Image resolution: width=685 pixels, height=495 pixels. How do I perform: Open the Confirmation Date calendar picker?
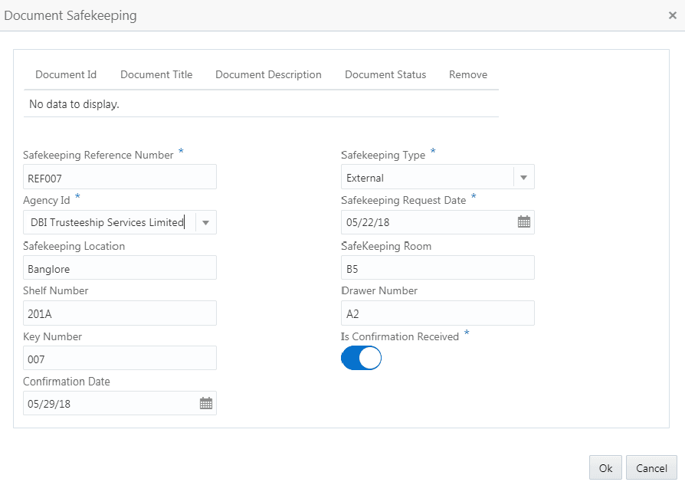206,403
